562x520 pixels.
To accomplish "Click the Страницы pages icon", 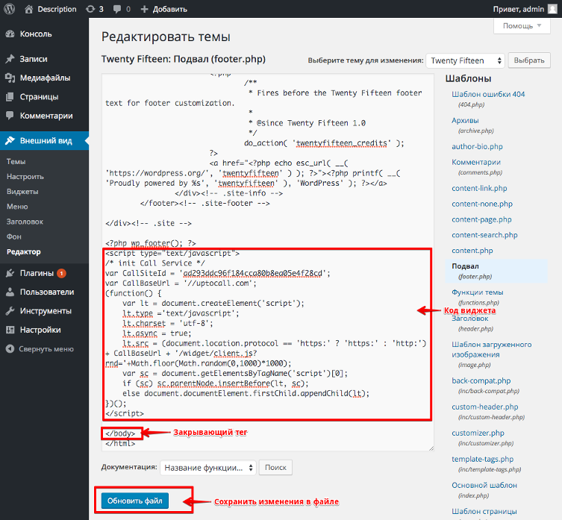I will (x=10, y=97).
